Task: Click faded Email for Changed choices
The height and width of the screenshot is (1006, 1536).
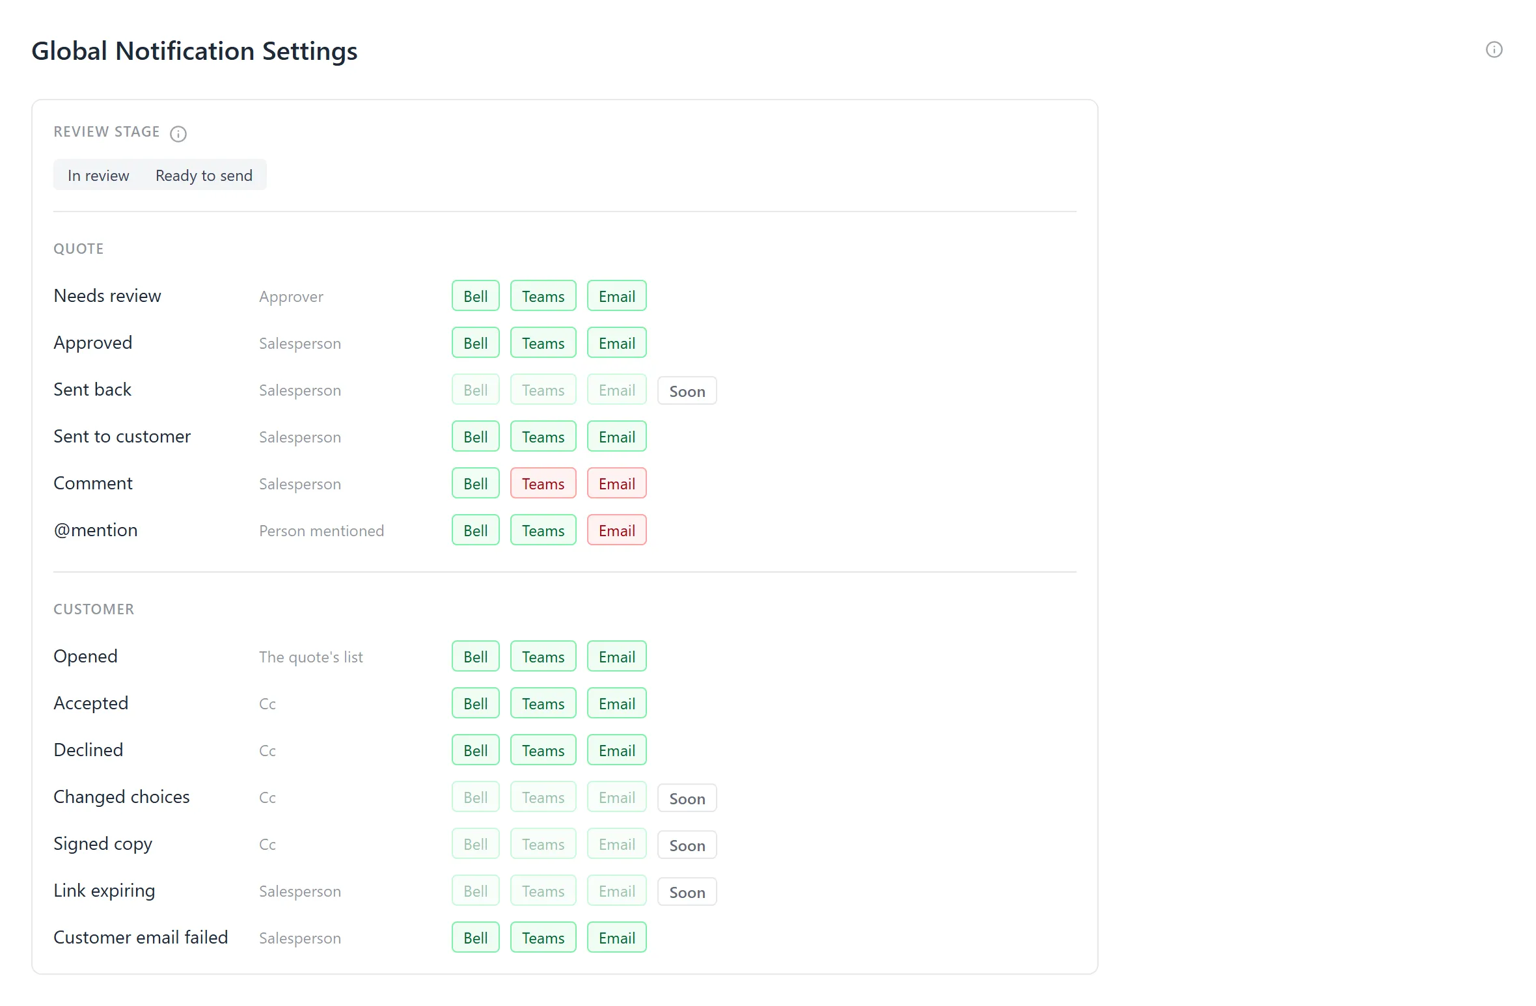Action: pos(617,797)
